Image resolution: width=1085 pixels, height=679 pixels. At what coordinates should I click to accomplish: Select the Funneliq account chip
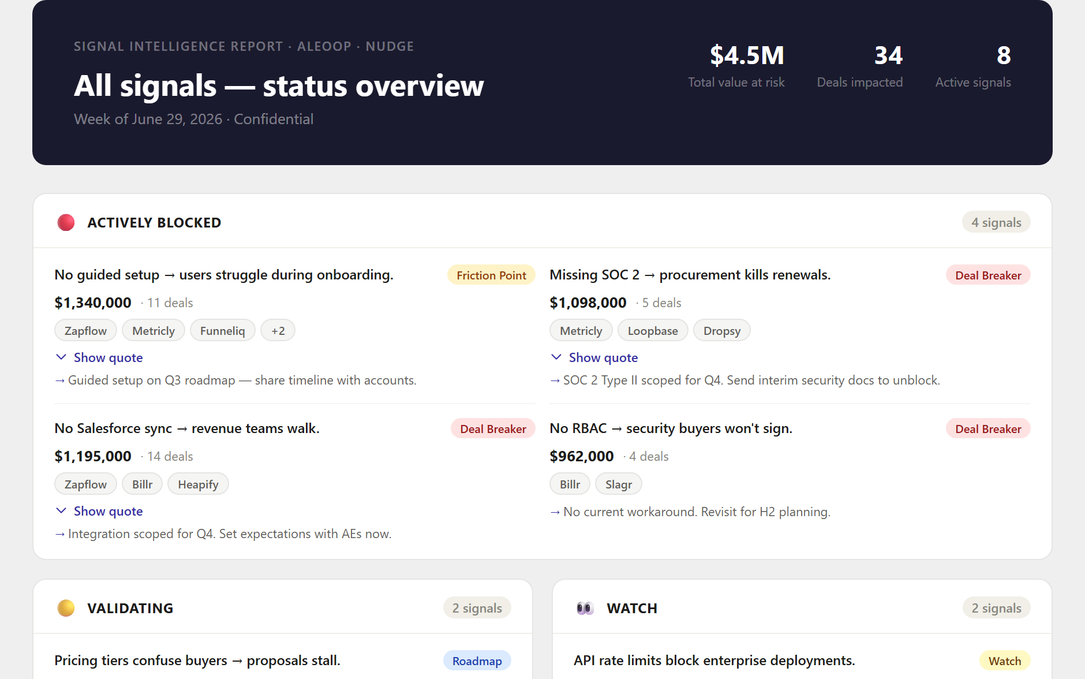[223, 331]
